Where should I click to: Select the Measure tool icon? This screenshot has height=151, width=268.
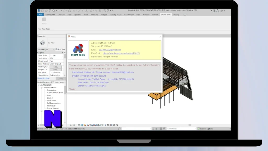pyautogui.click(x=74, y=10)
